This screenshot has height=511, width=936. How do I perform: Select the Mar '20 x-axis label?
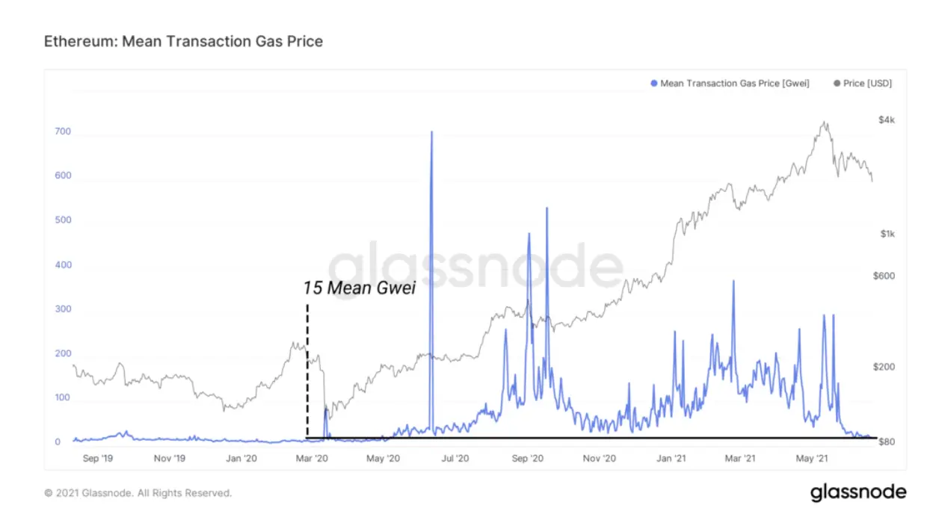coord(312,458)
